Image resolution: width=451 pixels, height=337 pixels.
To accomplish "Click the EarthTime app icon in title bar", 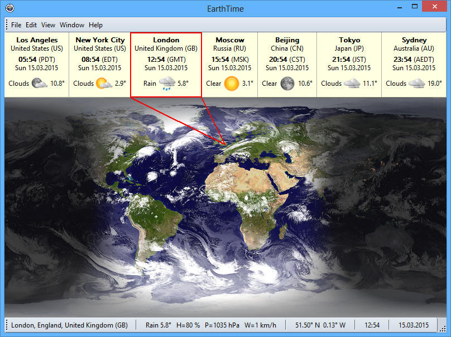I will pos(10,8).
